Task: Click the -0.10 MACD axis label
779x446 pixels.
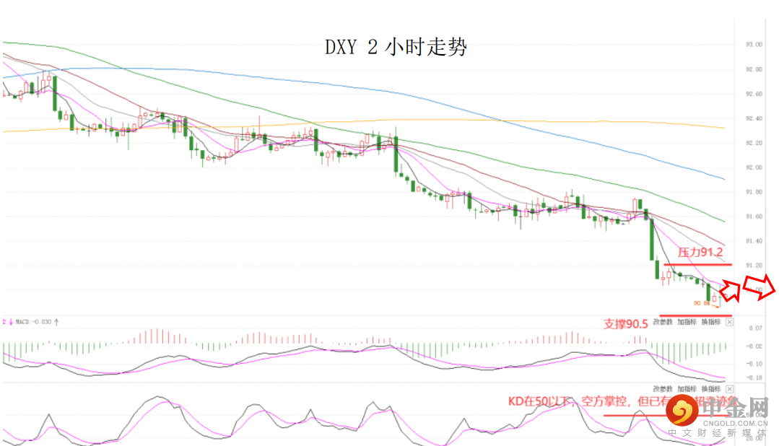Action: 754,364
